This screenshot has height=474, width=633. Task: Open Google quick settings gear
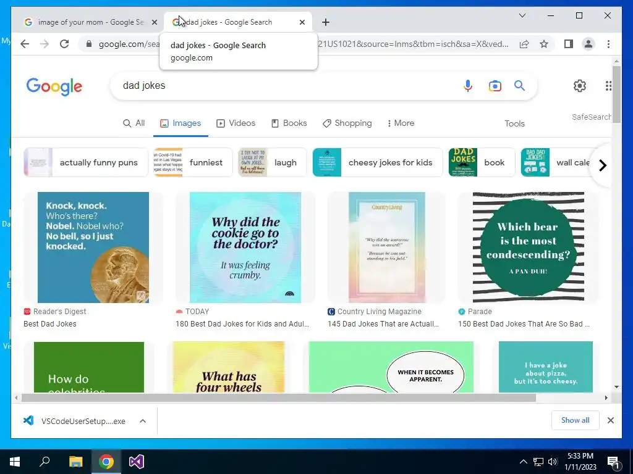click(580, 85)
